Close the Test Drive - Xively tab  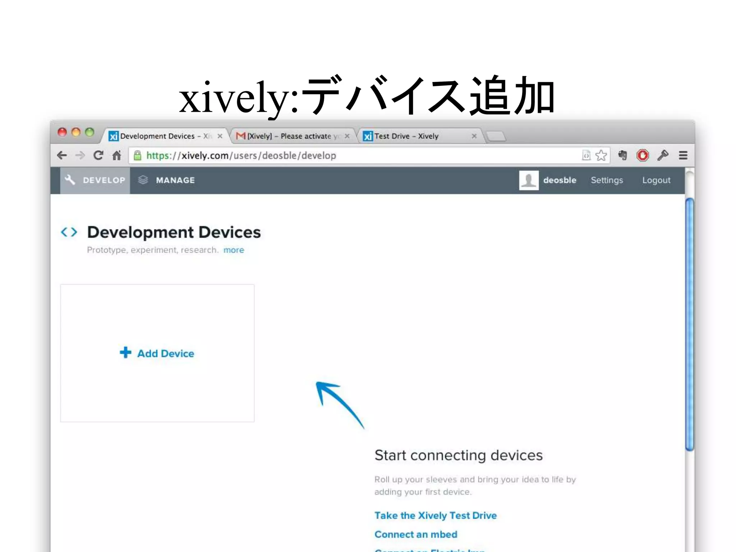tap(474, 136)
